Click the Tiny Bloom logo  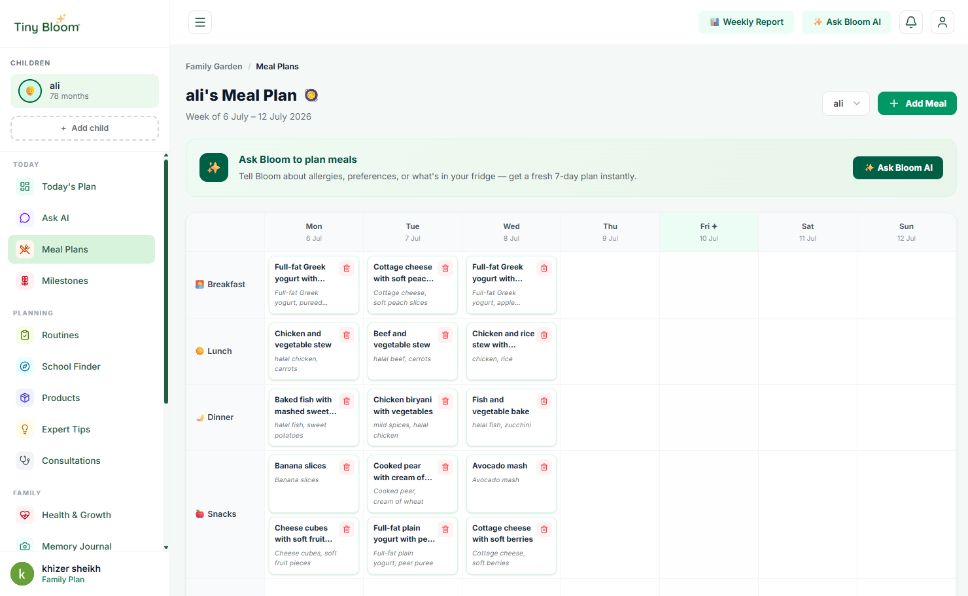pyautogui.click(x=47, y=24)
